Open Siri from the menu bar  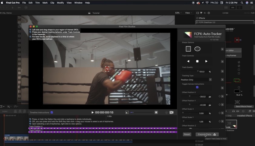tap(247, 3)
